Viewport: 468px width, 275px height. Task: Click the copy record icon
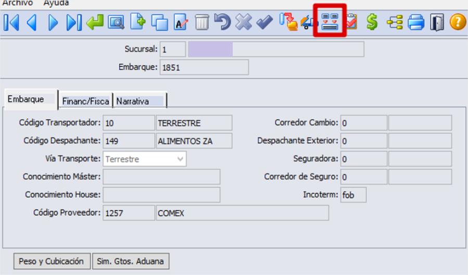pos(159,22)
